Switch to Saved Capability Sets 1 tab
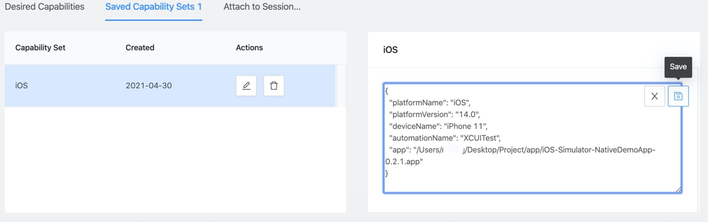The image size is (708, 222). tap(153, 7)
